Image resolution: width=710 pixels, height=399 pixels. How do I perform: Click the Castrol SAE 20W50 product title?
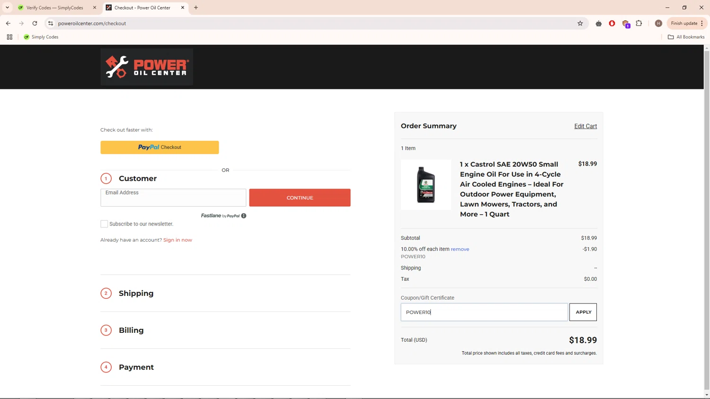(512, 189)
